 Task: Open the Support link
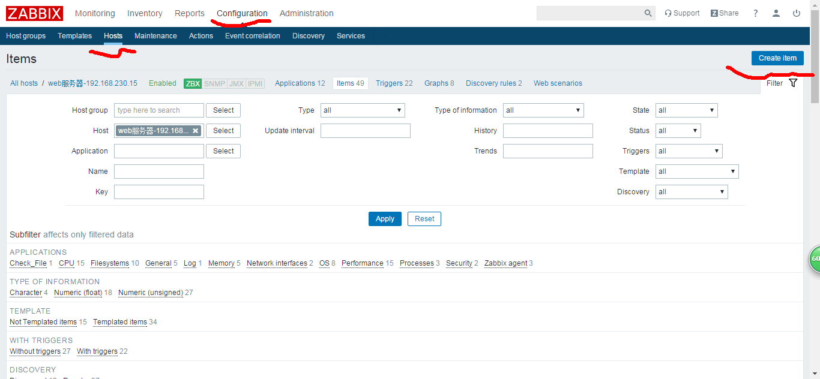[682, 13]
